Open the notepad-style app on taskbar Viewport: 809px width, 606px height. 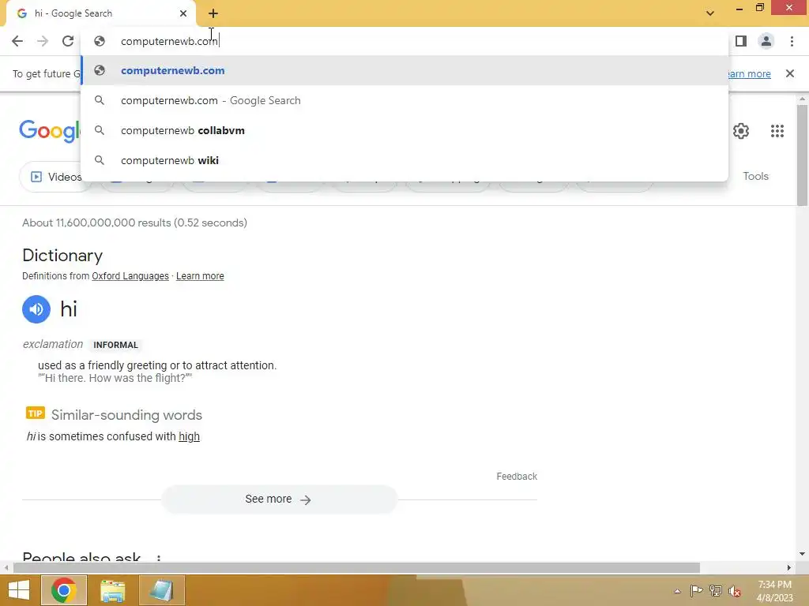[161, 590]
